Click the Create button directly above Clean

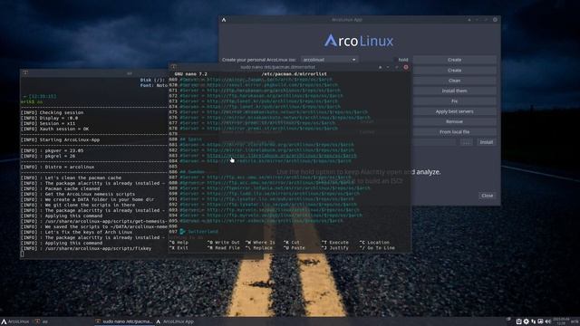[454, 71]
